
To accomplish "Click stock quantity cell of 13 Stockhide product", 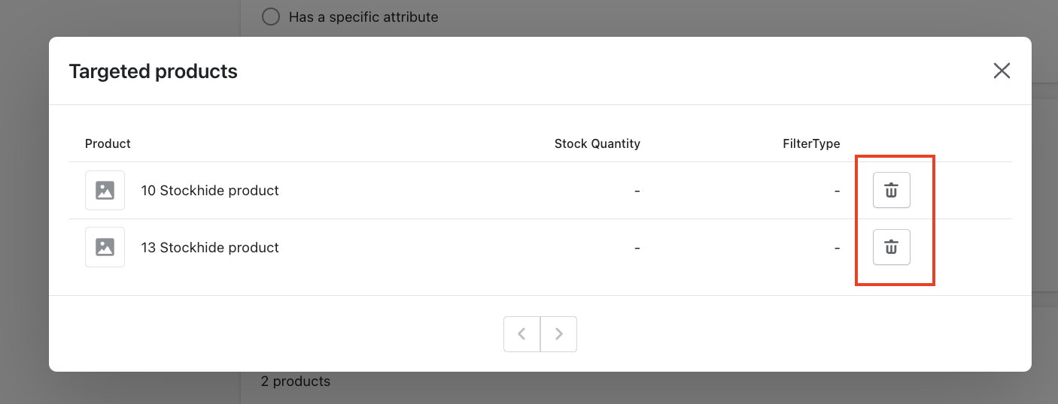I will click(637, 248).
